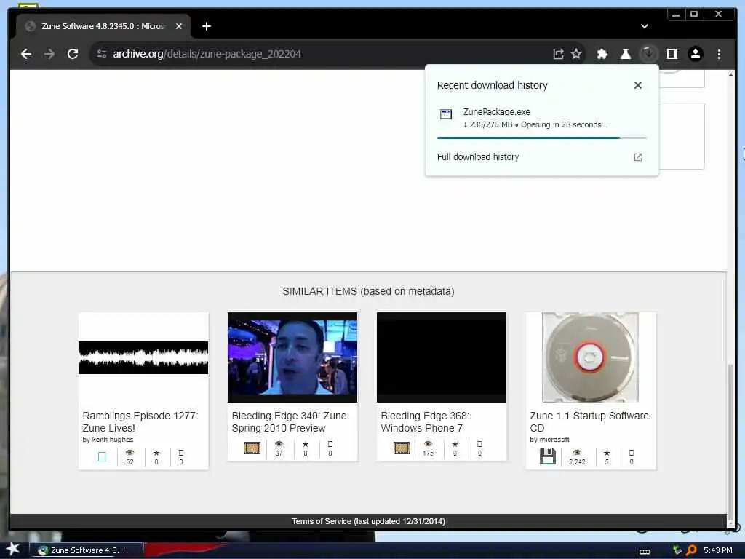The height and width of the screenshot is (559, 745).
Task: Open Zune 1.1 Startup Software CD disc image
Action: click(591, 357)
